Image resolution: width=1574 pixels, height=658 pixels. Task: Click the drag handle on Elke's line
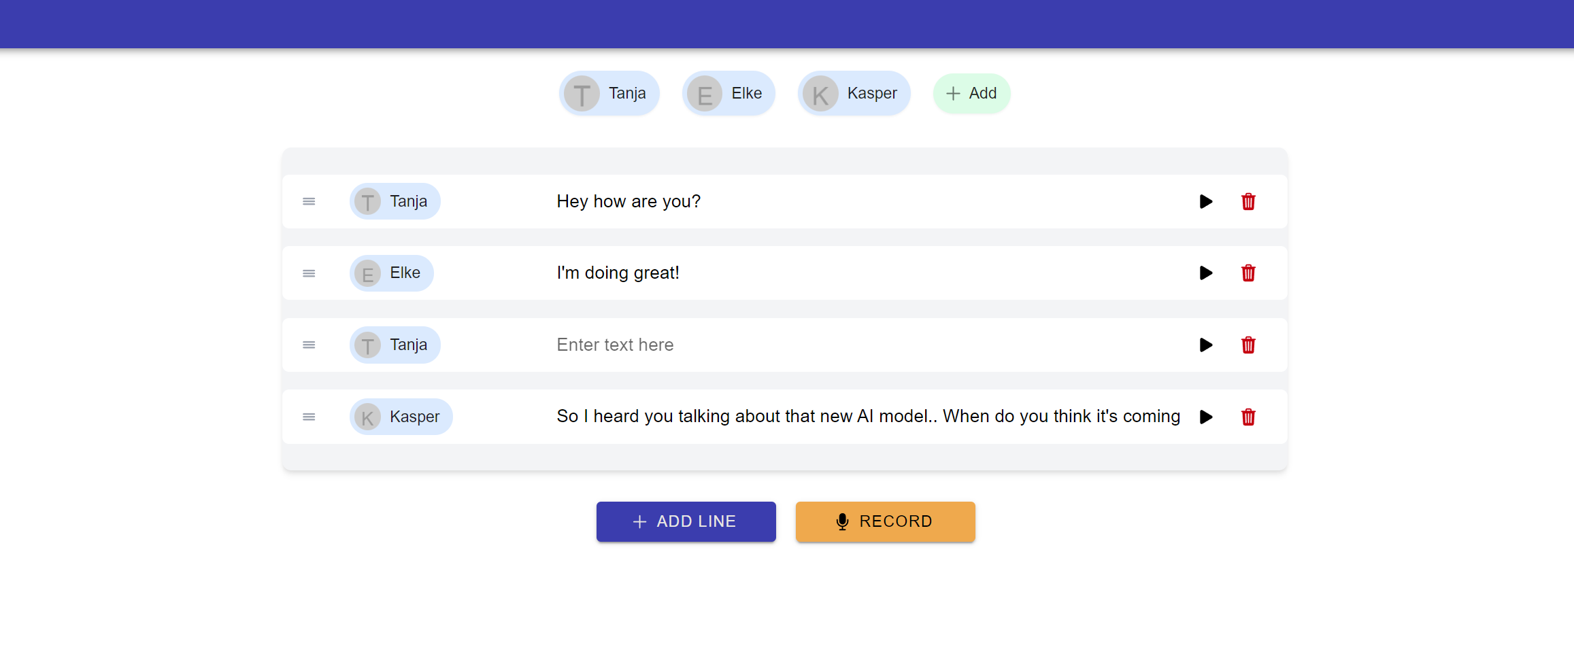point(309,273)
